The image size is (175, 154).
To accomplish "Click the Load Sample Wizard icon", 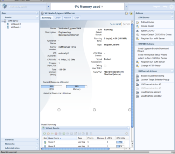I will [138, 92].
